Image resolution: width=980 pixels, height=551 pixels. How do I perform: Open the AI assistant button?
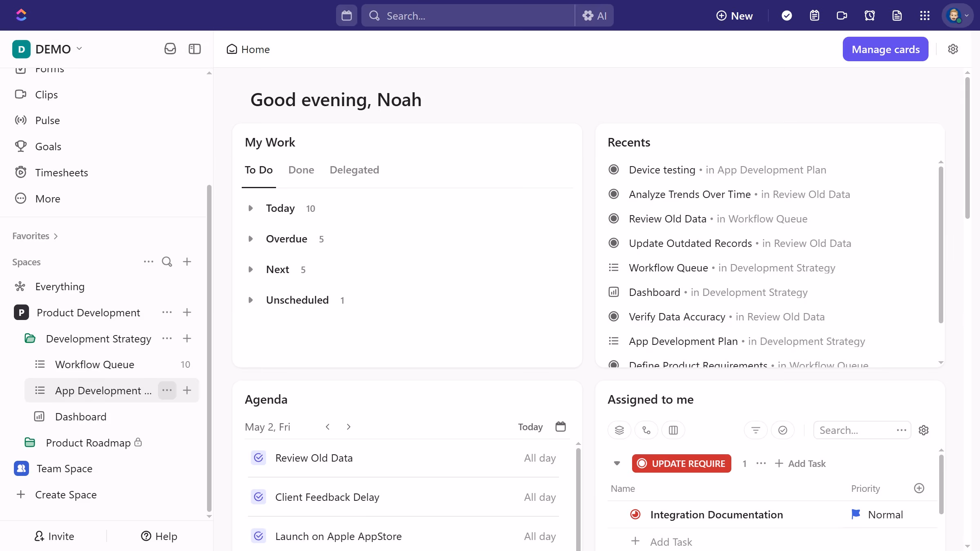(595, 16)
